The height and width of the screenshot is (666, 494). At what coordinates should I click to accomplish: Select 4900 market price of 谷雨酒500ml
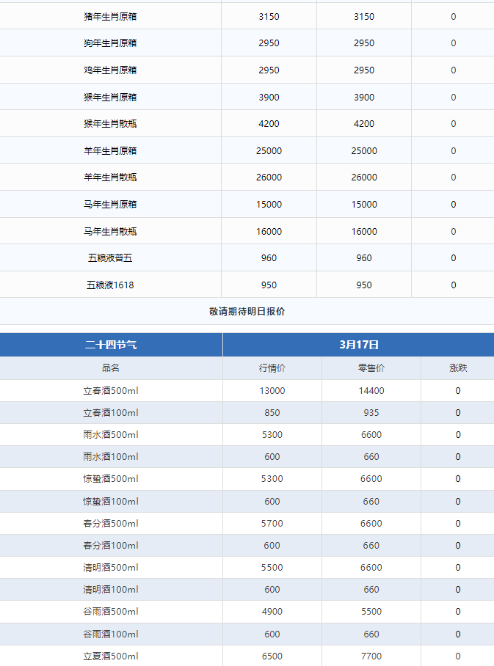point(272,612)
